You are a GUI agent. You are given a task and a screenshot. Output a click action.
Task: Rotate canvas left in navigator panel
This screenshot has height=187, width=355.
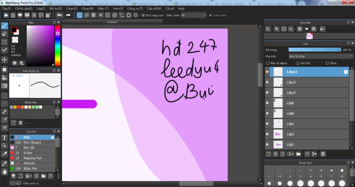coord(300,29)
